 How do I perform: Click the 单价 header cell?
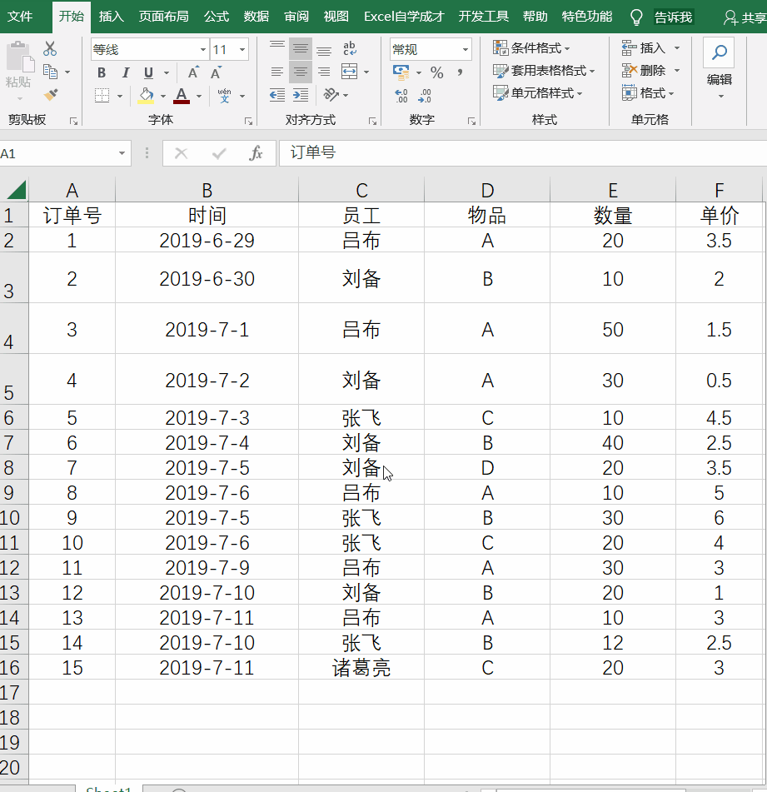(x=720, y=215)
